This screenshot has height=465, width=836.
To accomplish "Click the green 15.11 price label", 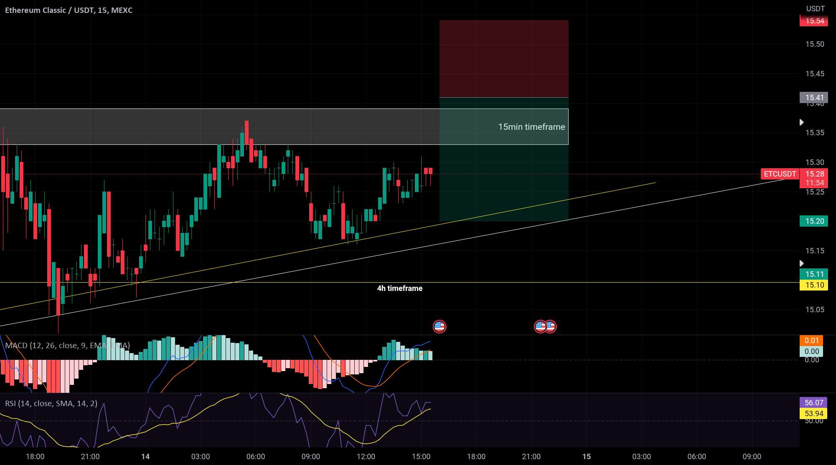I will 814,274.
